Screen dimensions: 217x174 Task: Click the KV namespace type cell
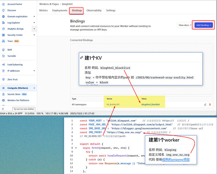tap(79, 105)
